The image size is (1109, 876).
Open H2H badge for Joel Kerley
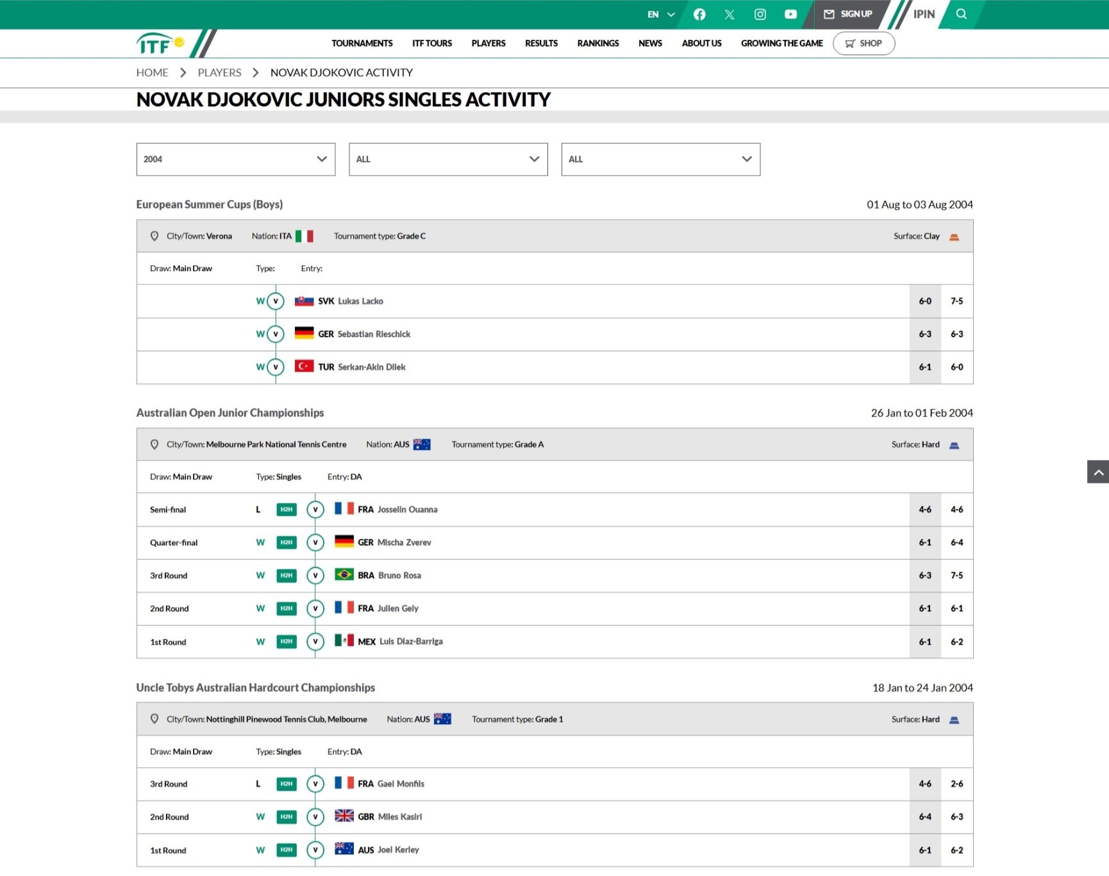point(287,850)
